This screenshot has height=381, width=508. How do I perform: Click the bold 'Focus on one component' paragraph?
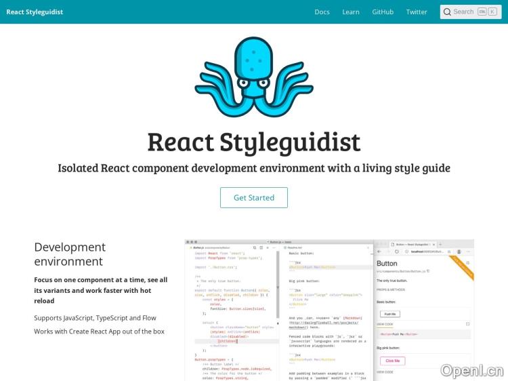pyautogui.click(x=101, y=290)
